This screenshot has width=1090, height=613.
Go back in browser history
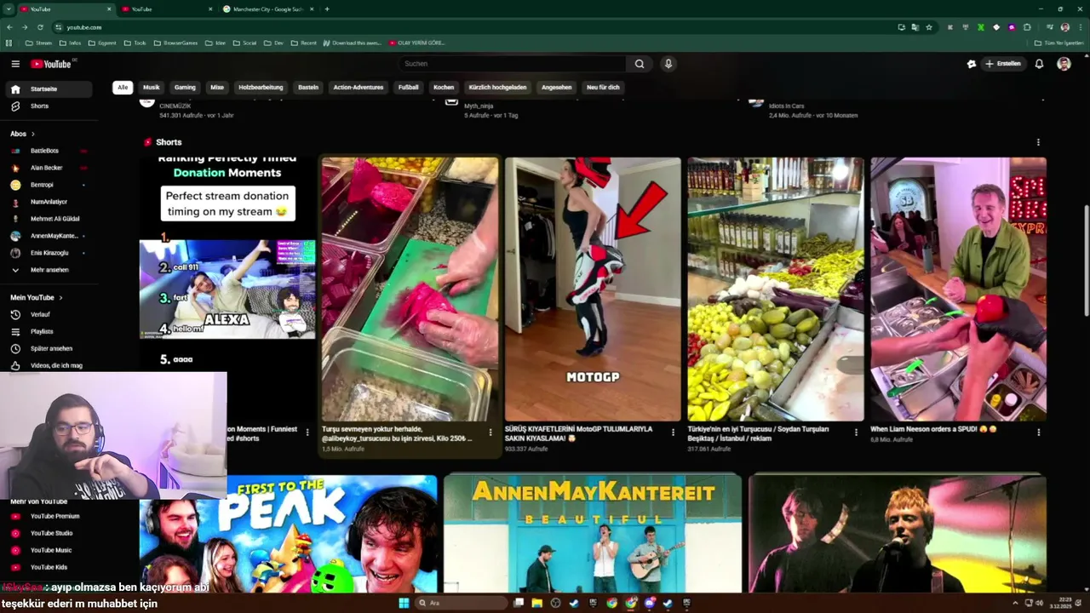(x=9, y=27)
